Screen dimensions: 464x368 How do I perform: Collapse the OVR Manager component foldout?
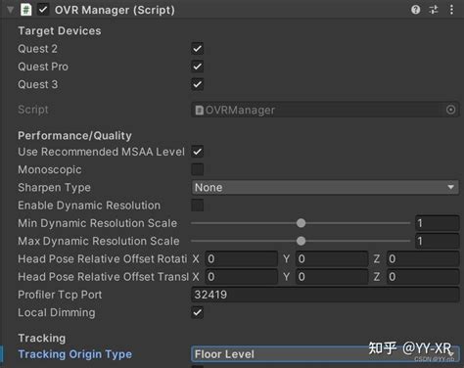[x=11, y=10]
